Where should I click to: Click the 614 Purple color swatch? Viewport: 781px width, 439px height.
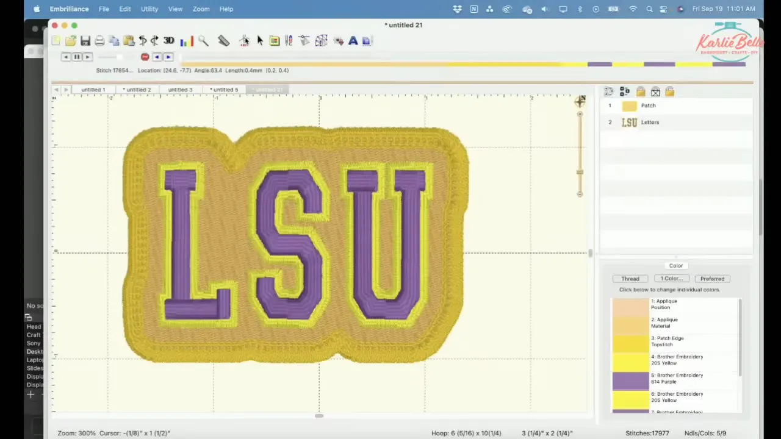630,380
